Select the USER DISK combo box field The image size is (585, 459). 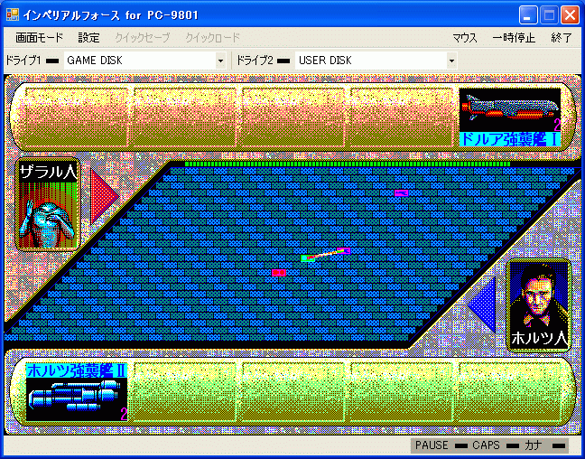point(376,61)
